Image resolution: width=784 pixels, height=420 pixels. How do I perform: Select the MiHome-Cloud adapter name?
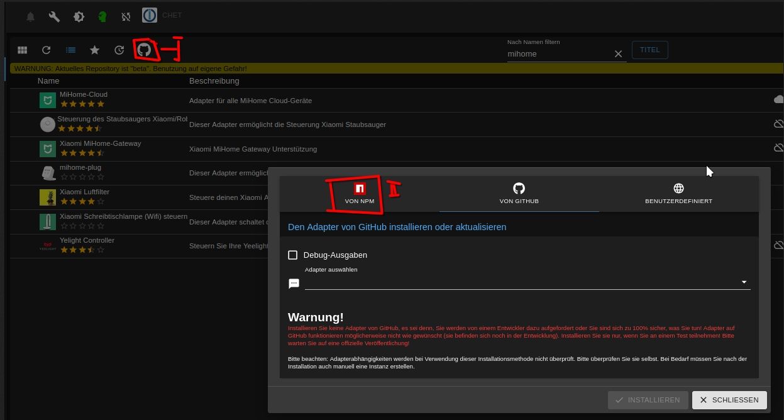[84, 94]
